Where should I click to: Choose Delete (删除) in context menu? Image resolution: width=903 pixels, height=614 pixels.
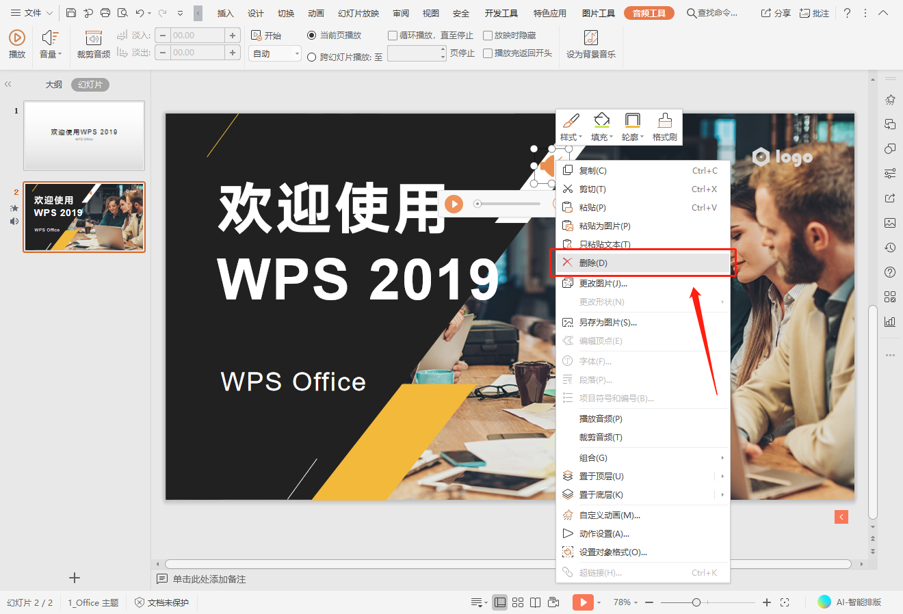point(642,263)
